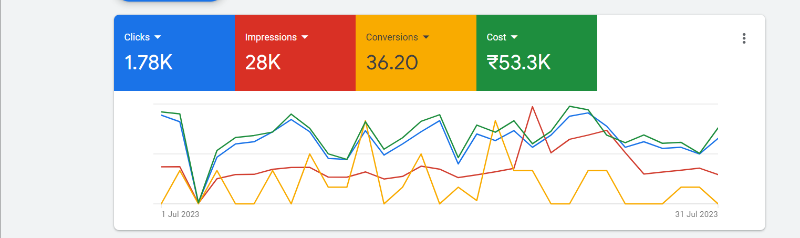Select the blue Clicks scorecard showing 1.78K
Image resolution: width=800 pixels, height=238 pixels.
(x=174, y=53)
